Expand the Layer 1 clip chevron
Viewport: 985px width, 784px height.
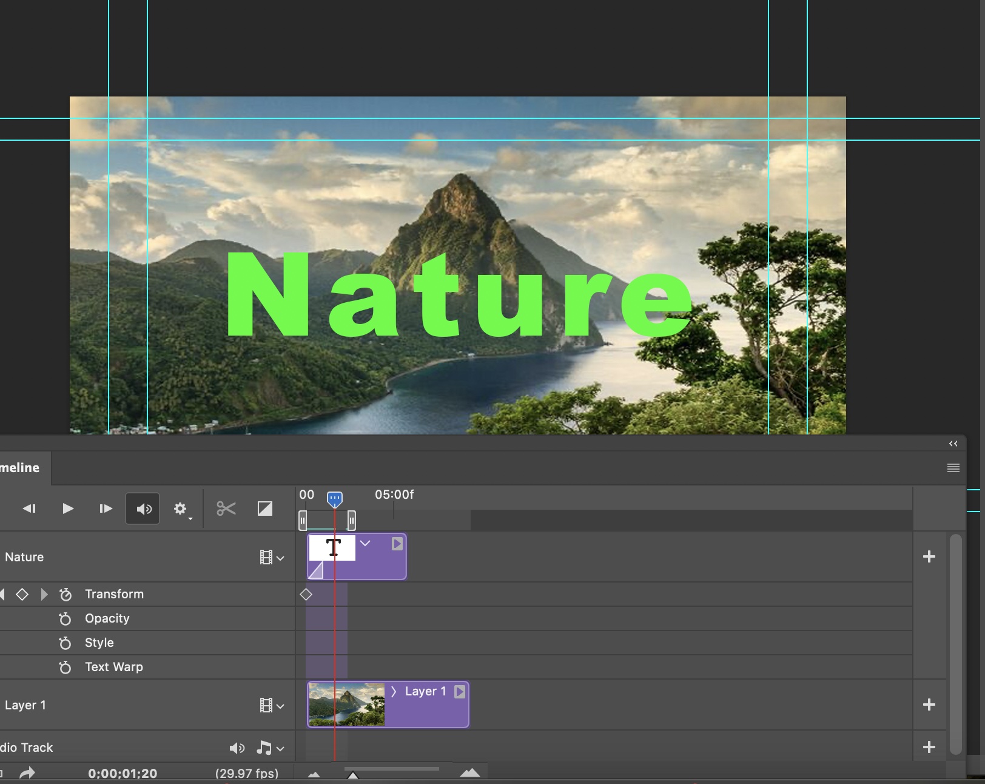point(394,692)
